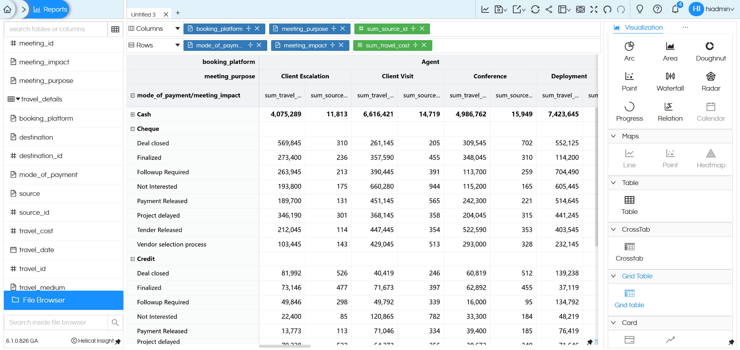Viewport: 740px width, 350px height.
Task: Click the refresh report icon
Action: tap(535, 9)
